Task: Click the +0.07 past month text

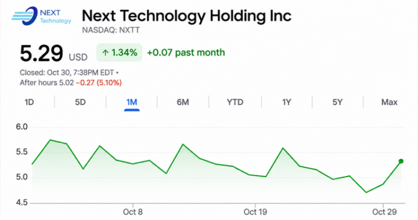Action: pyautogui.click(x=186, y=53)
